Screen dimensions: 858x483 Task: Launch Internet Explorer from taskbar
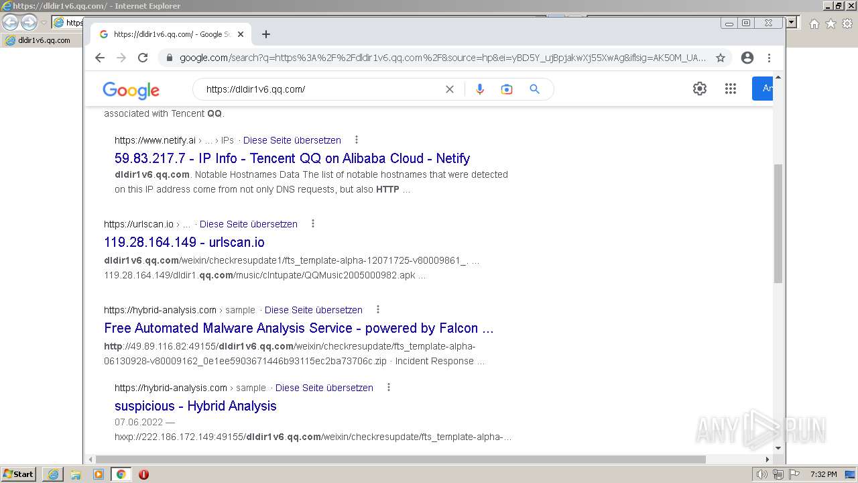click(53, 474)
